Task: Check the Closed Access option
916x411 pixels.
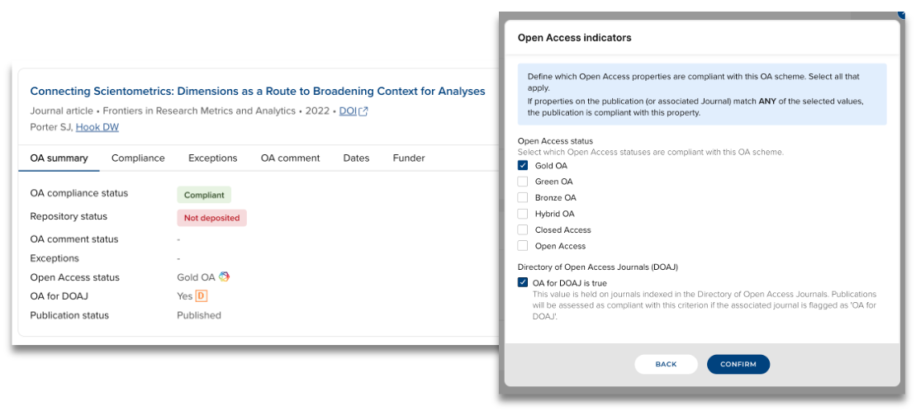Action: click(x=523, y=229)
